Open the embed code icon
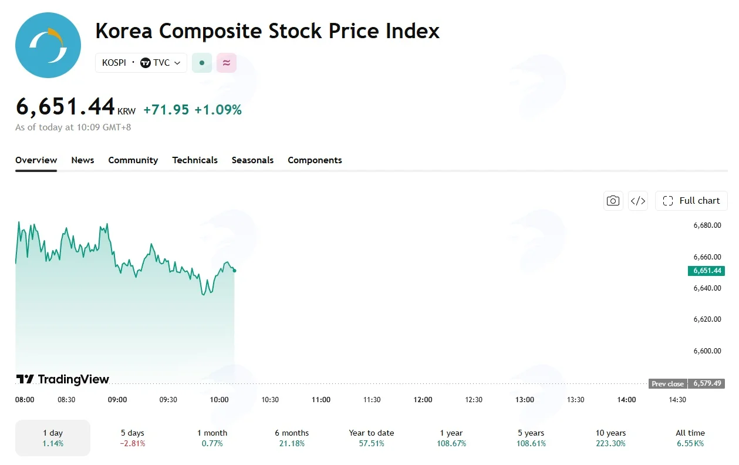The image size is (739, 465). pos(638,201)
